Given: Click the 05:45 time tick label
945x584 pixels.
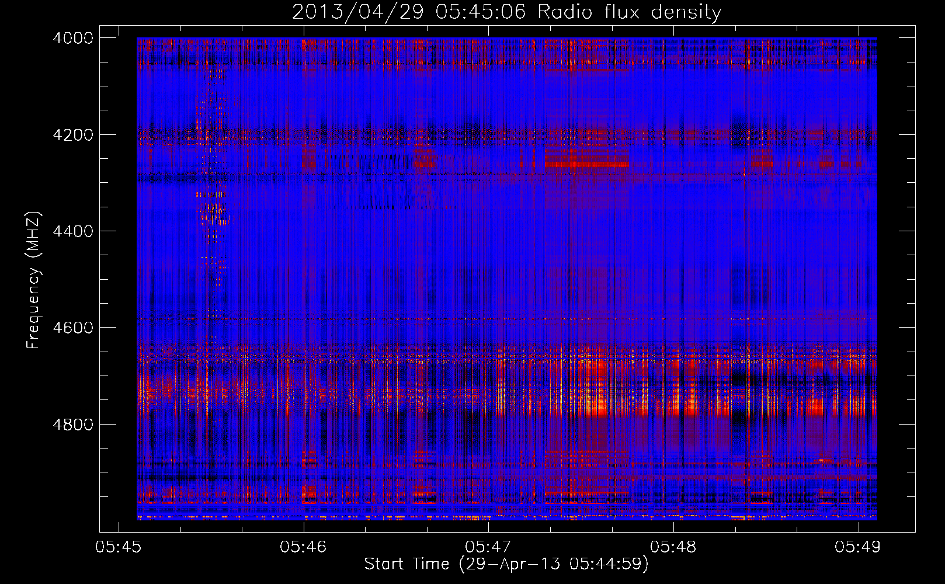Looking at the screenshot, I should 119,547.
